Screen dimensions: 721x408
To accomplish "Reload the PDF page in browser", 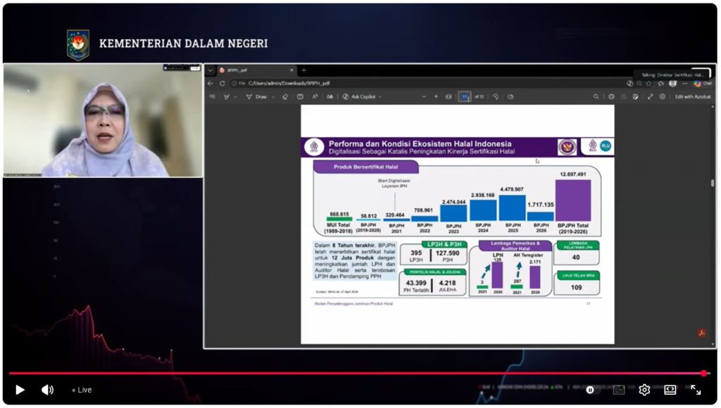I will pyautogui.click(x=222, y=83).
